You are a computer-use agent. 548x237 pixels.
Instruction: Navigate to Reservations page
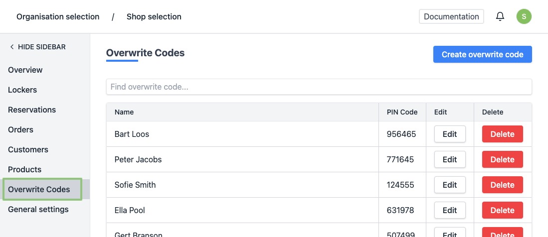(32, 110)
